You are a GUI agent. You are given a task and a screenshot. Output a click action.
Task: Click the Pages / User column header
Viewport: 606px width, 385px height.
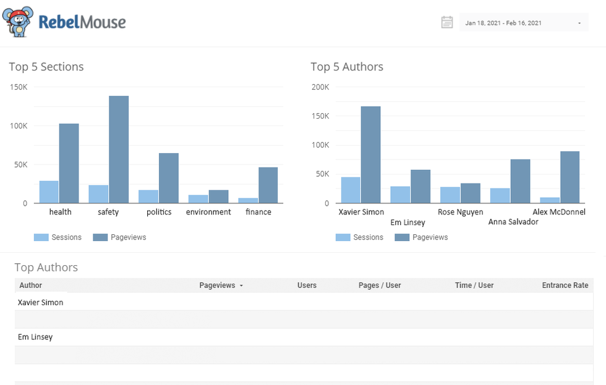pyautogui.click(x=380, y=286)
